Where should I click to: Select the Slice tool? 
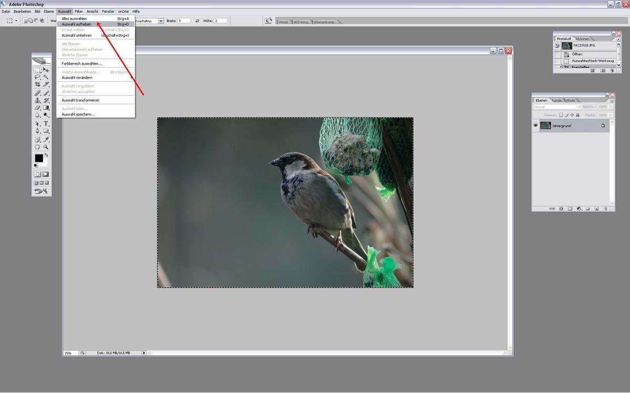pos(46,84)
